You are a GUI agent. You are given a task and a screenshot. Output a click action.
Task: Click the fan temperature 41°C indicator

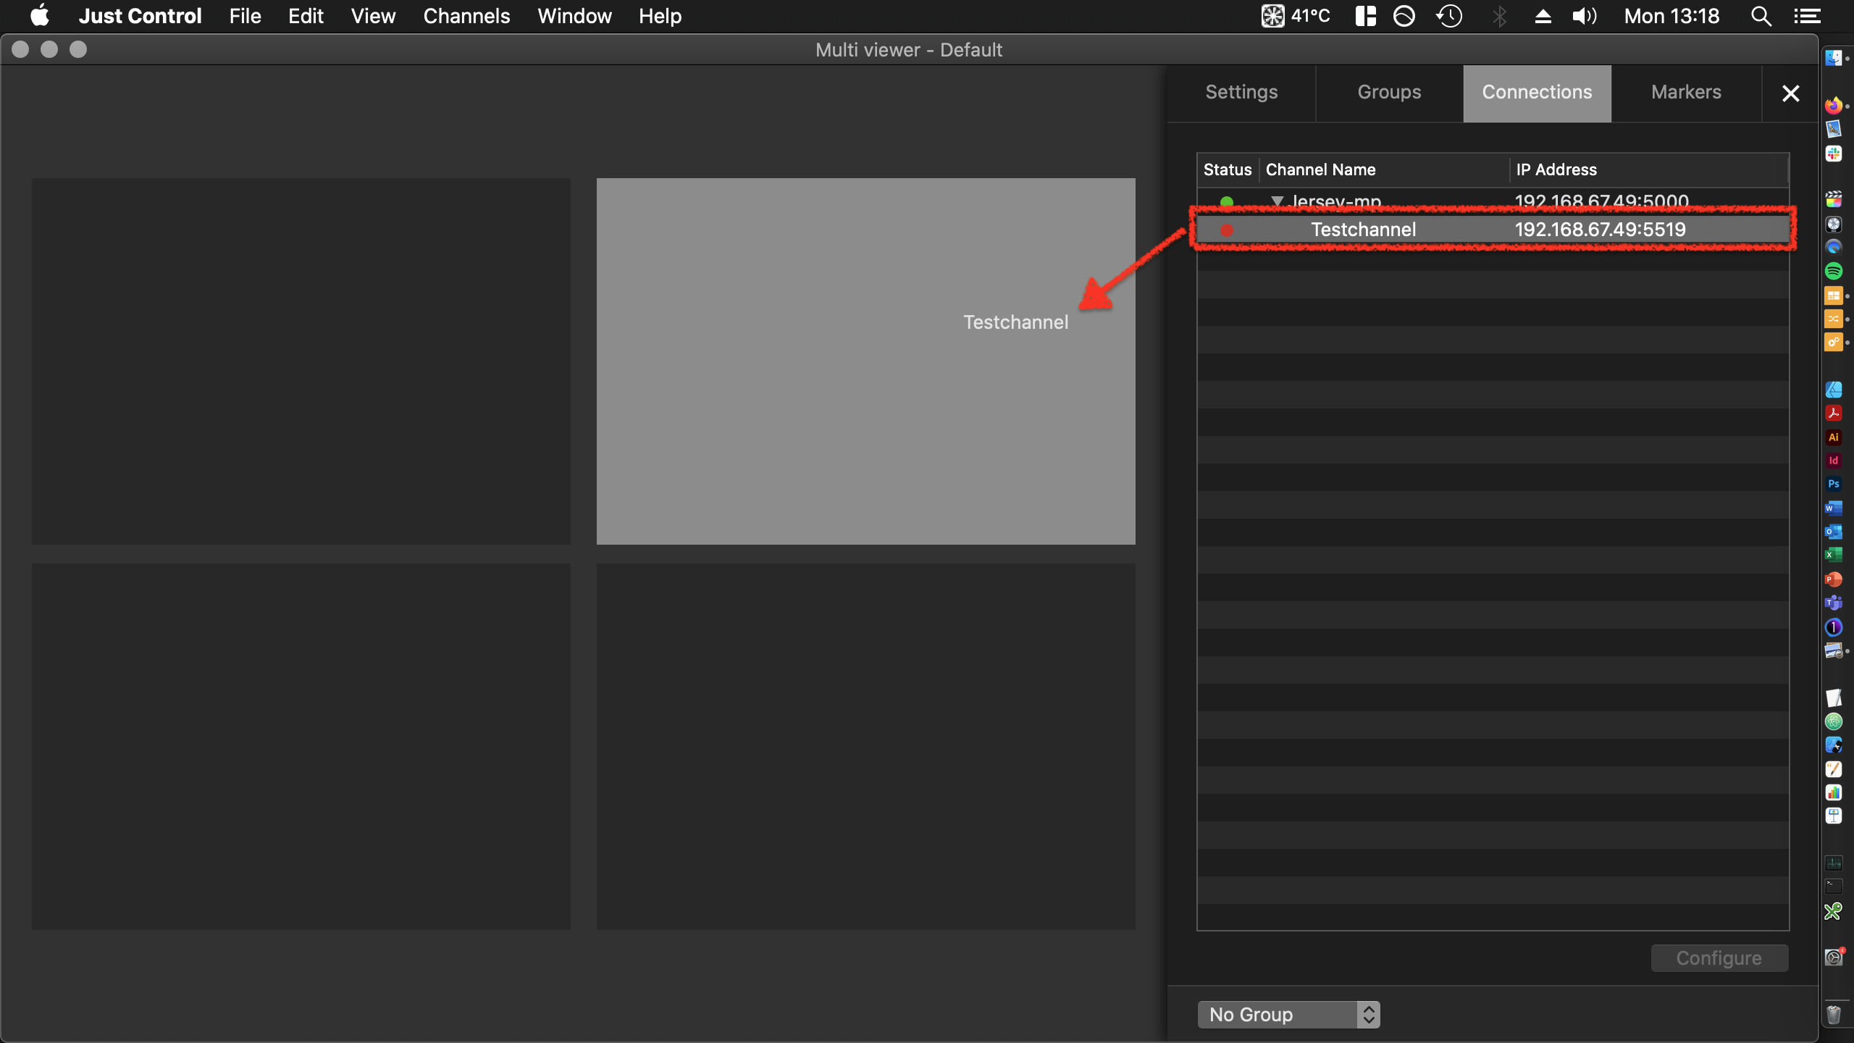tap(1296, 16)
